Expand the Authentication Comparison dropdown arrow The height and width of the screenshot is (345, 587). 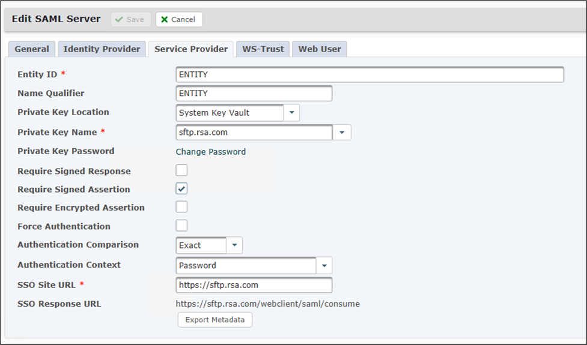pyautogui.click(x=234, y=245)
